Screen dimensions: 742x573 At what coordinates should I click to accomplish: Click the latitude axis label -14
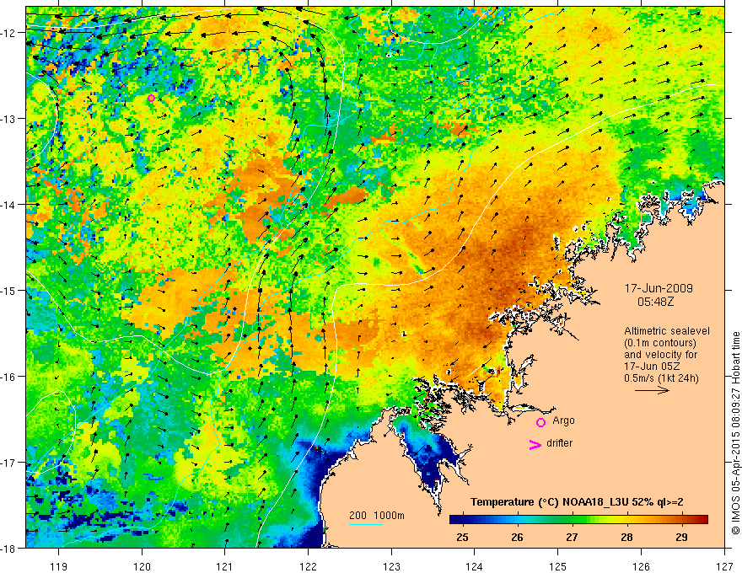tap(8, 205)
